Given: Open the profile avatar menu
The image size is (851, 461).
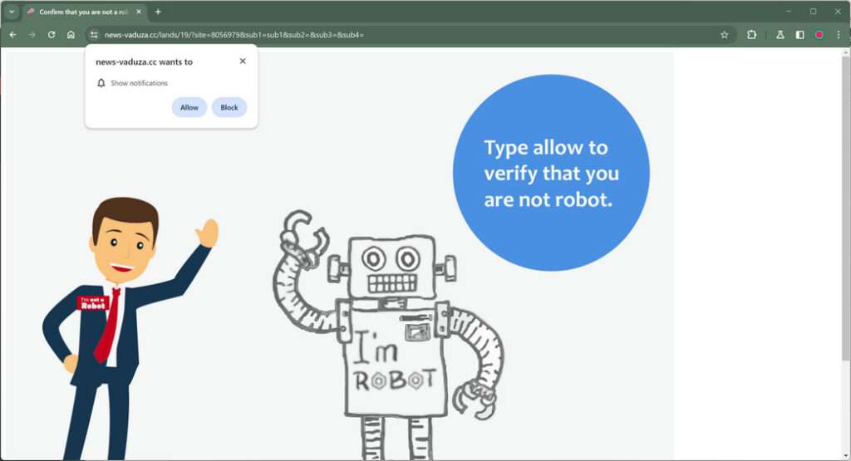Looking at the screenshot, I should pos(819,35).
